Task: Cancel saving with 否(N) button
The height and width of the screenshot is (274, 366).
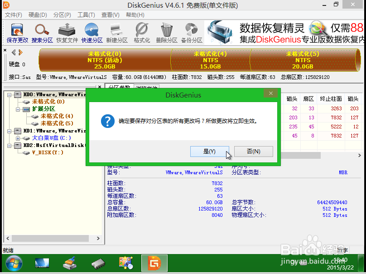Action: (x=254, y=152)
